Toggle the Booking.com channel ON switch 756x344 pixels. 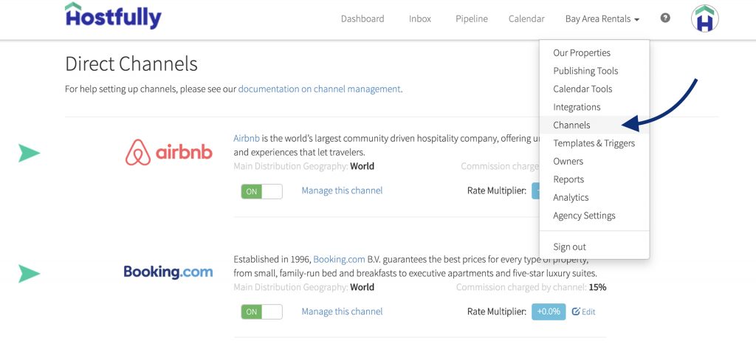(x=262, y=312)
